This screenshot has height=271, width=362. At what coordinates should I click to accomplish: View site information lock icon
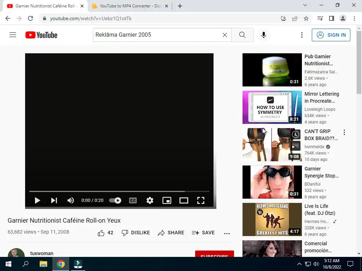(45, 18)
